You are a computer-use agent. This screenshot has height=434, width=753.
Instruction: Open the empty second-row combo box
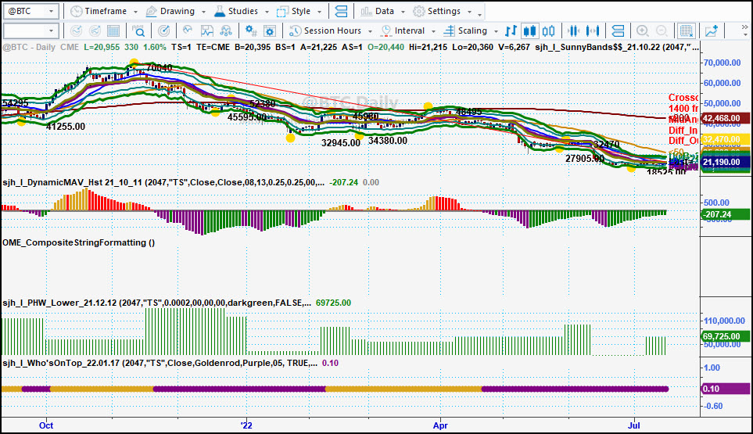(31, 30)
